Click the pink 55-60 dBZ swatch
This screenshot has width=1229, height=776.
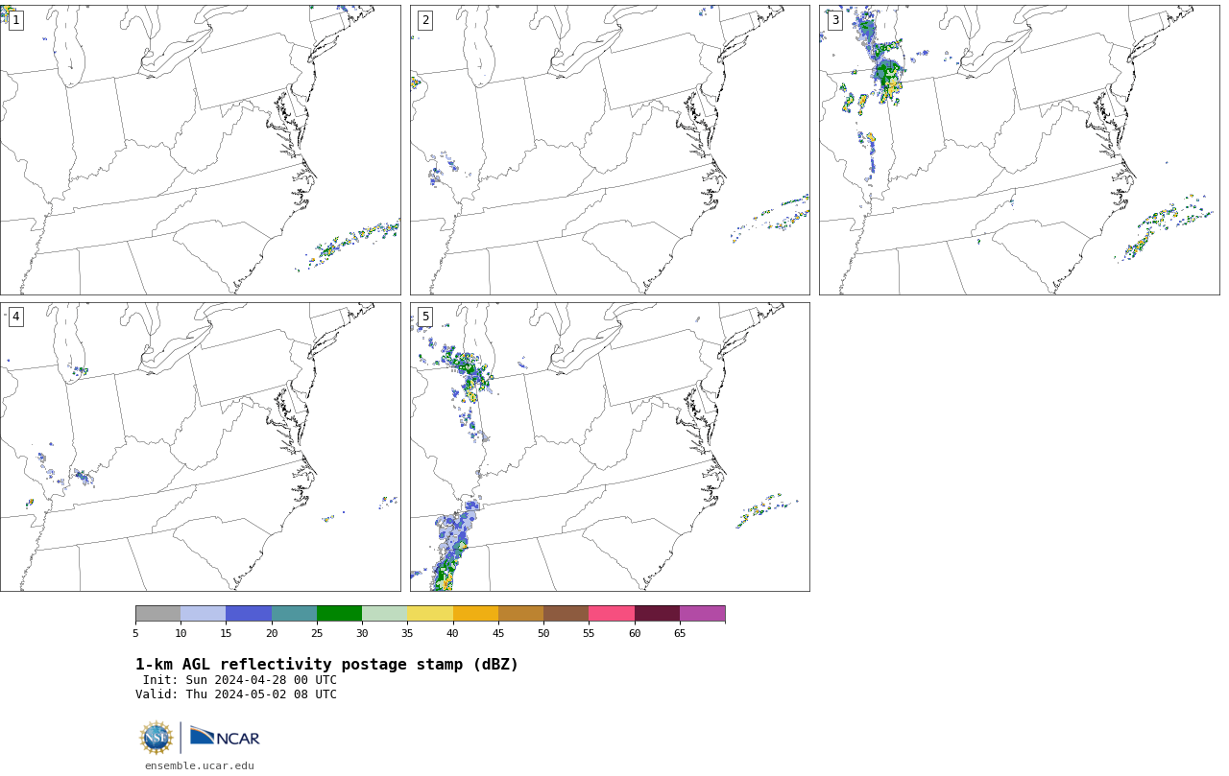coord(612,614)
